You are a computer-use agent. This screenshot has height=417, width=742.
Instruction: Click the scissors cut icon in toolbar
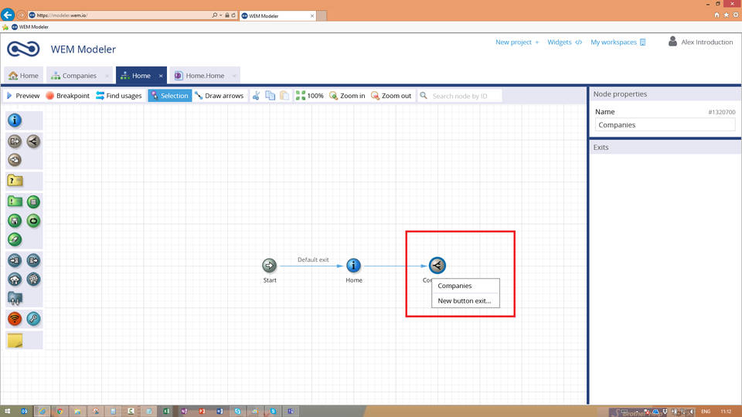pyautogui.click(x=256, y=96)
